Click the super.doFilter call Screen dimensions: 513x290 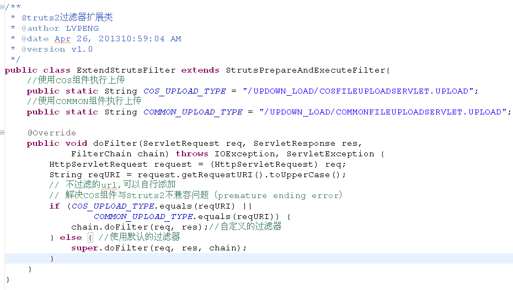159,248
